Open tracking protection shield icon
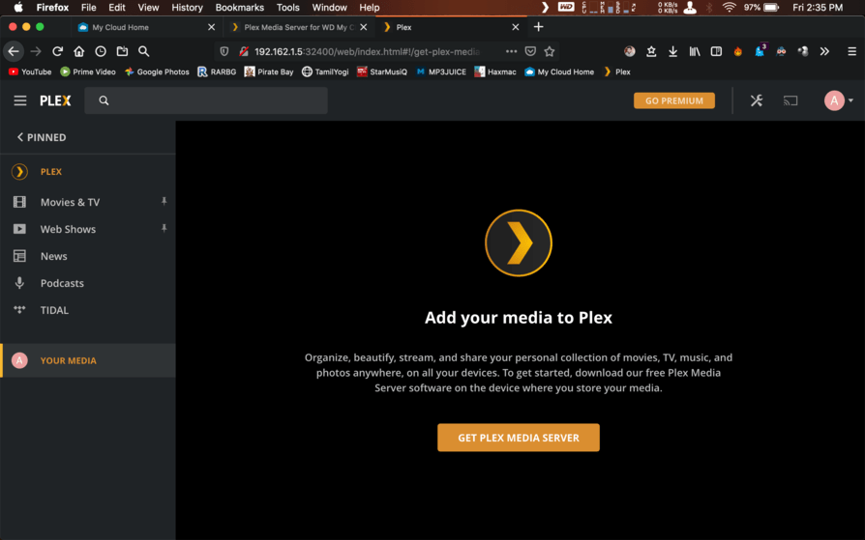 (x=224, y=51)
